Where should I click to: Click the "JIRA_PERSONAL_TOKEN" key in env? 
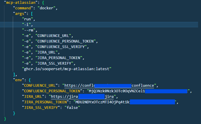[45, 102]
